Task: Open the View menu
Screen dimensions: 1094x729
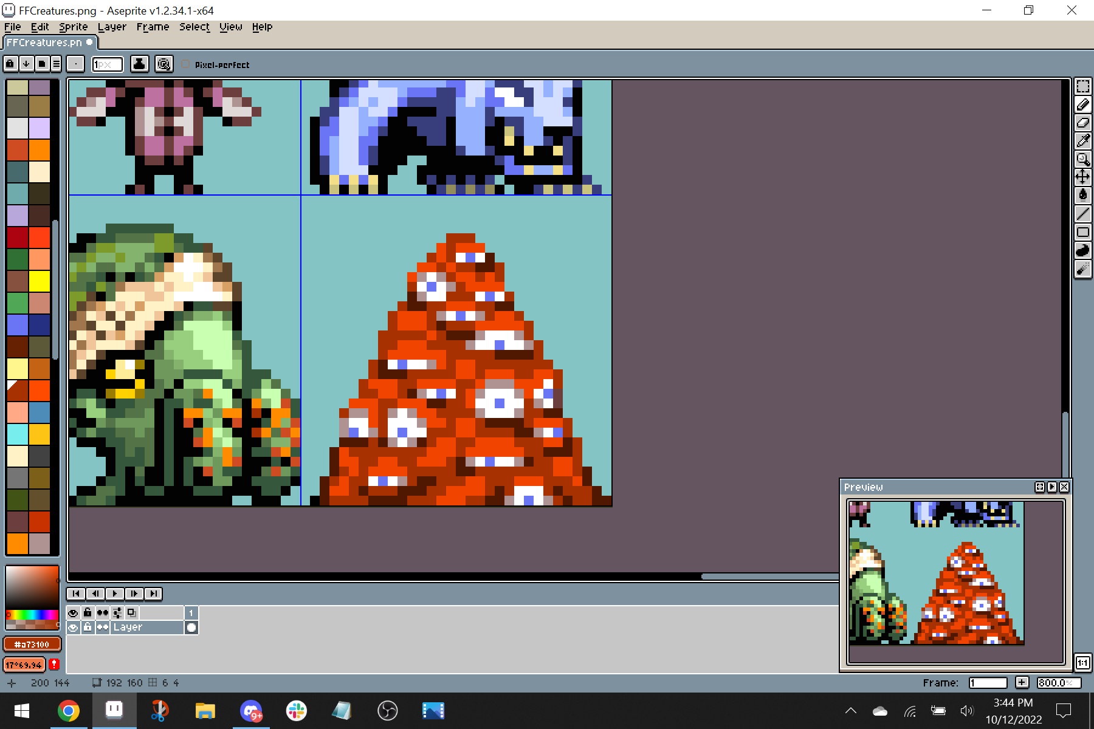Action: 231,27
